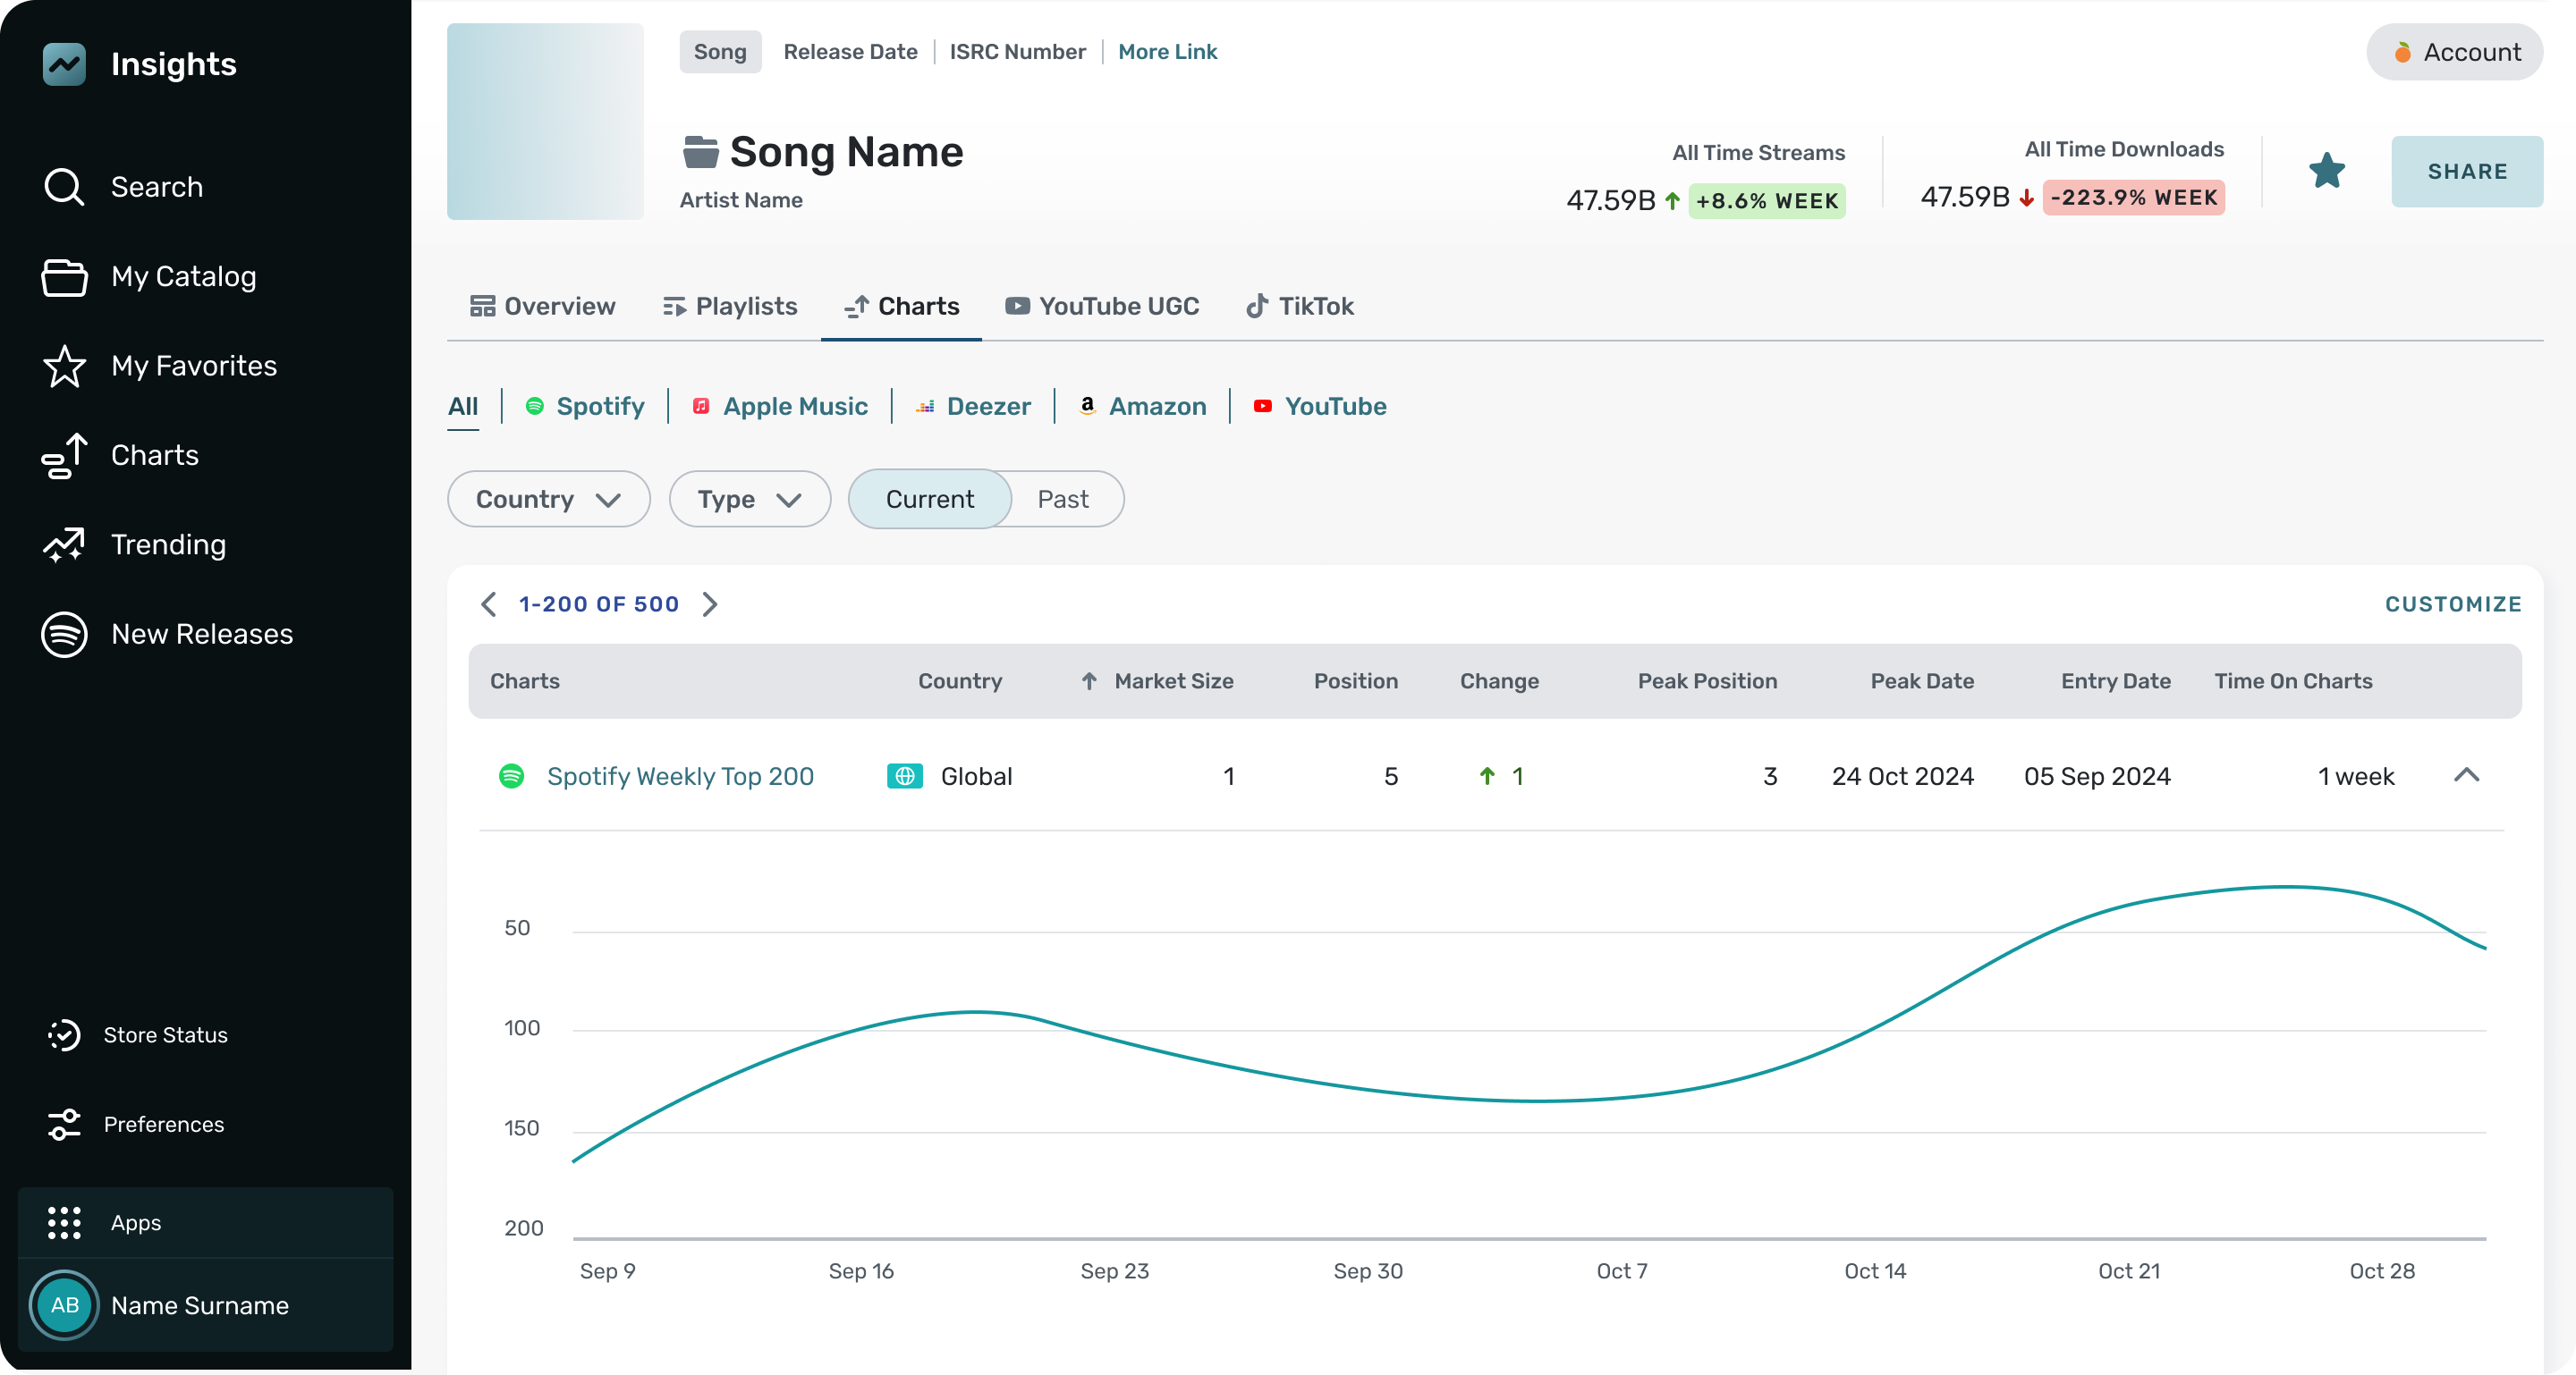Click the SHARE button
2576x1375 pixels.
(x=2466, y=171)
